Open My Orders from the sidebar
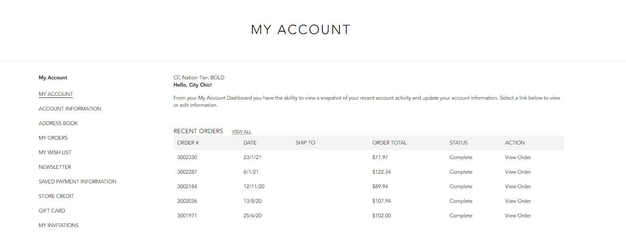The width and height of the screenshot is (626, 242). [53, 138]
